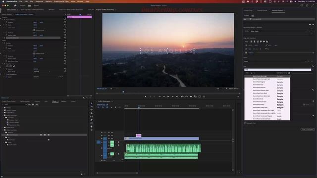Select the Slip tool
The width and height of the screenshot is (317, 178).
click(91, 117)
